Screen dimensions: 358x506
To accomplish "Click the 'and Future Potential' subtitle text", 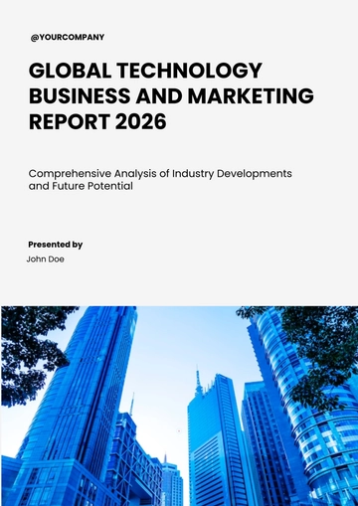I will 81,186.
